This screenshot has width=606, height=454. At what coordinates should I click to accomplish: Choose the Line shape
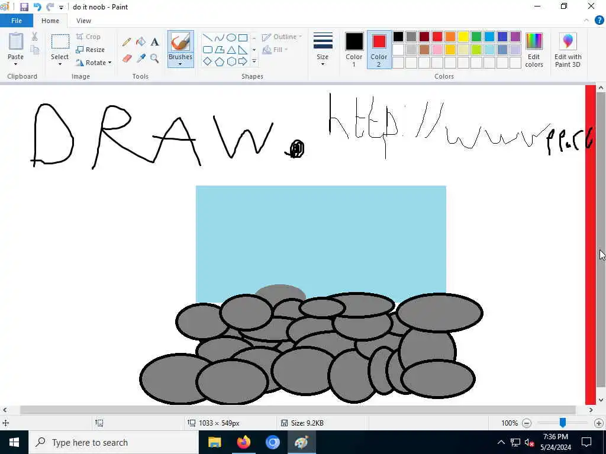coord(208,37)
